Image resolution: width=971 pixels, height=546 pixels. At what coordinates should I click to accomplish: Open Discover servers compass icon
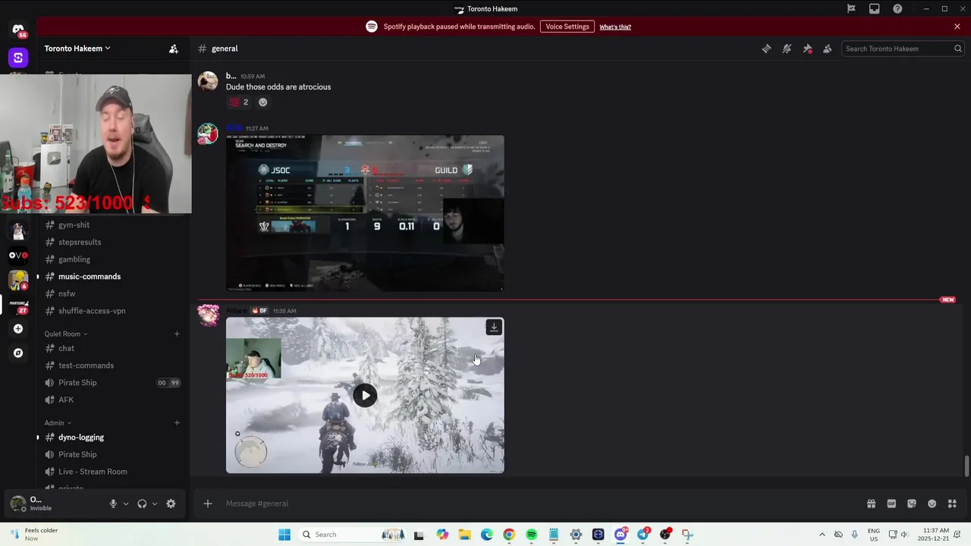coord(18,353)
